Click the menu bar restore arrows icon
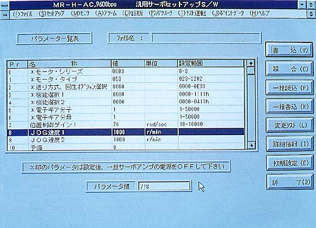The image size is (316, 228). pos(311,14)
